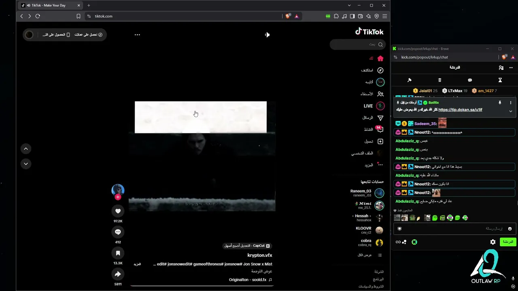
Task: Open the Brave Wallet
Action: point(361,16)
